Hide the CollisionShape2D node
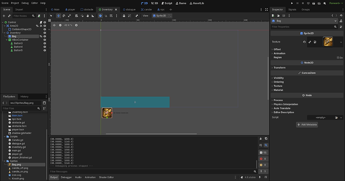This screenshot has width=345, height=181. tap(45, 29)
